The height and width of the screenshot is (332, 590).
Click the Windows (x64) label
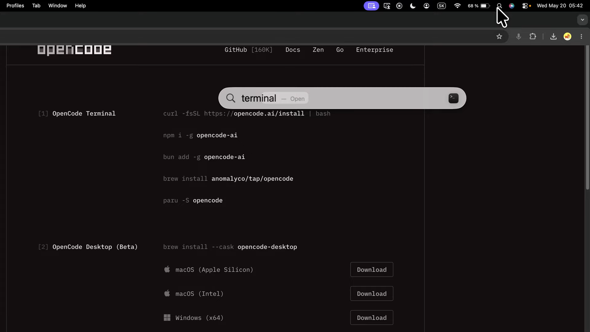pyautogui.click(x=199, y=318)
